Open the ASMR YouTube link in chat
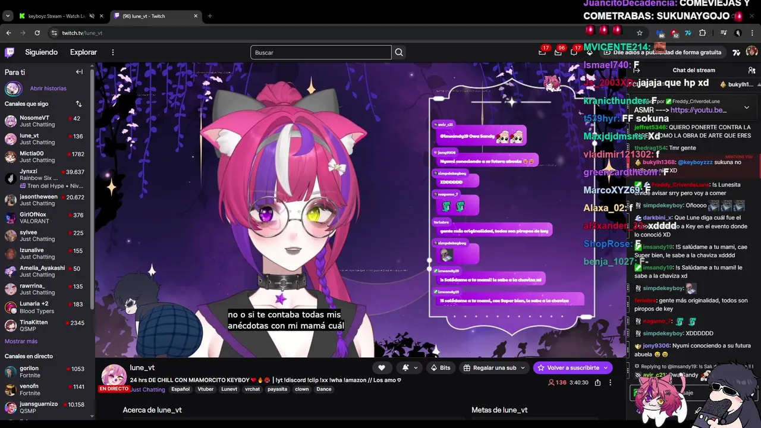The width and height of the screenshot is (761, 428). point(698,110)
